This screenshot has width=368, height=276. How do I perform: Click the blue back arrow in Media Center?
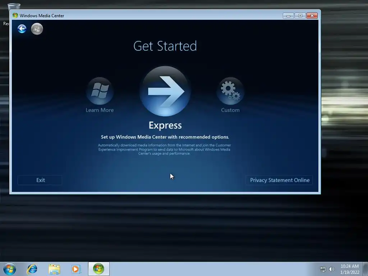click(22, 29)
